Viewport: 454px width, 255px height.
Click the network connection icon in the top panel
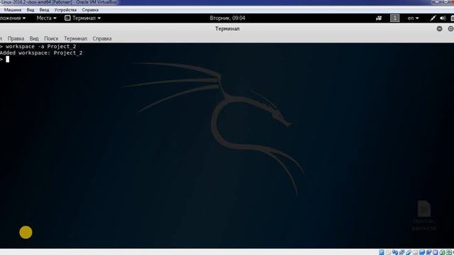click(x=433, y=18)
